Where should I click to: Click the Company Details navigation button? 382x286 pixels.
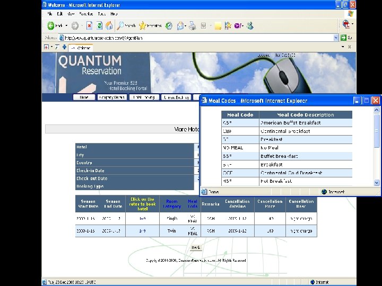[x=112, y=97]
